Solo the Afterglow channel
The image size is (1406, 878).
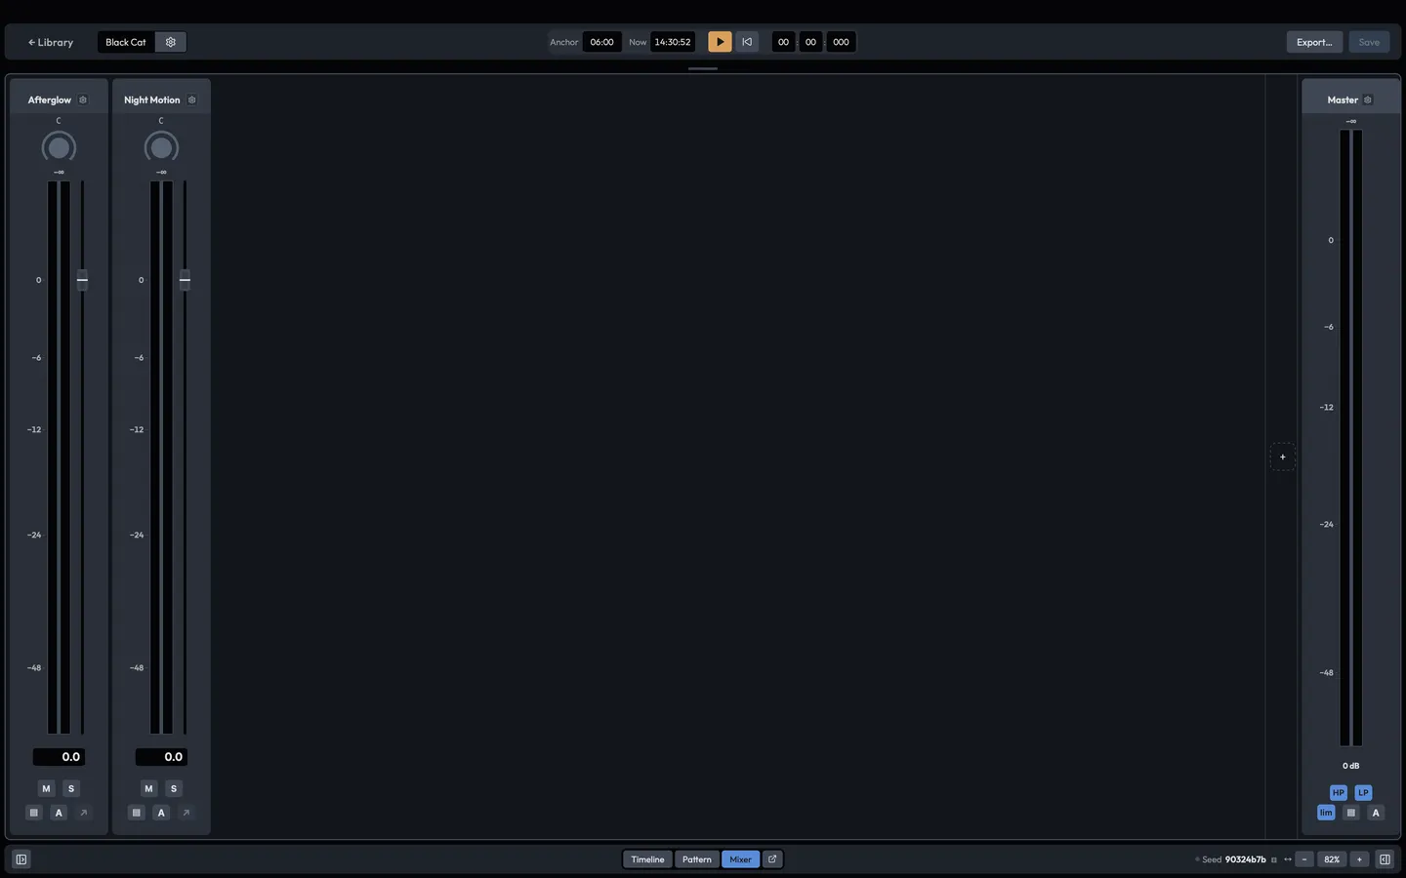[x=71, y=788]
